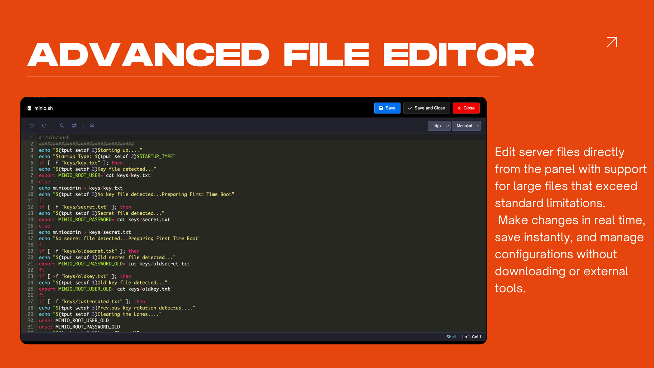Toggle word wrap icon in toolbar
The image size is (654, 368).
pyautogui.click(x=92, y=126)
